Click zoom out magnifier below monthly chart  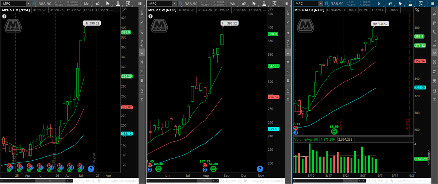pyautogui.click(x=76, y=181)
